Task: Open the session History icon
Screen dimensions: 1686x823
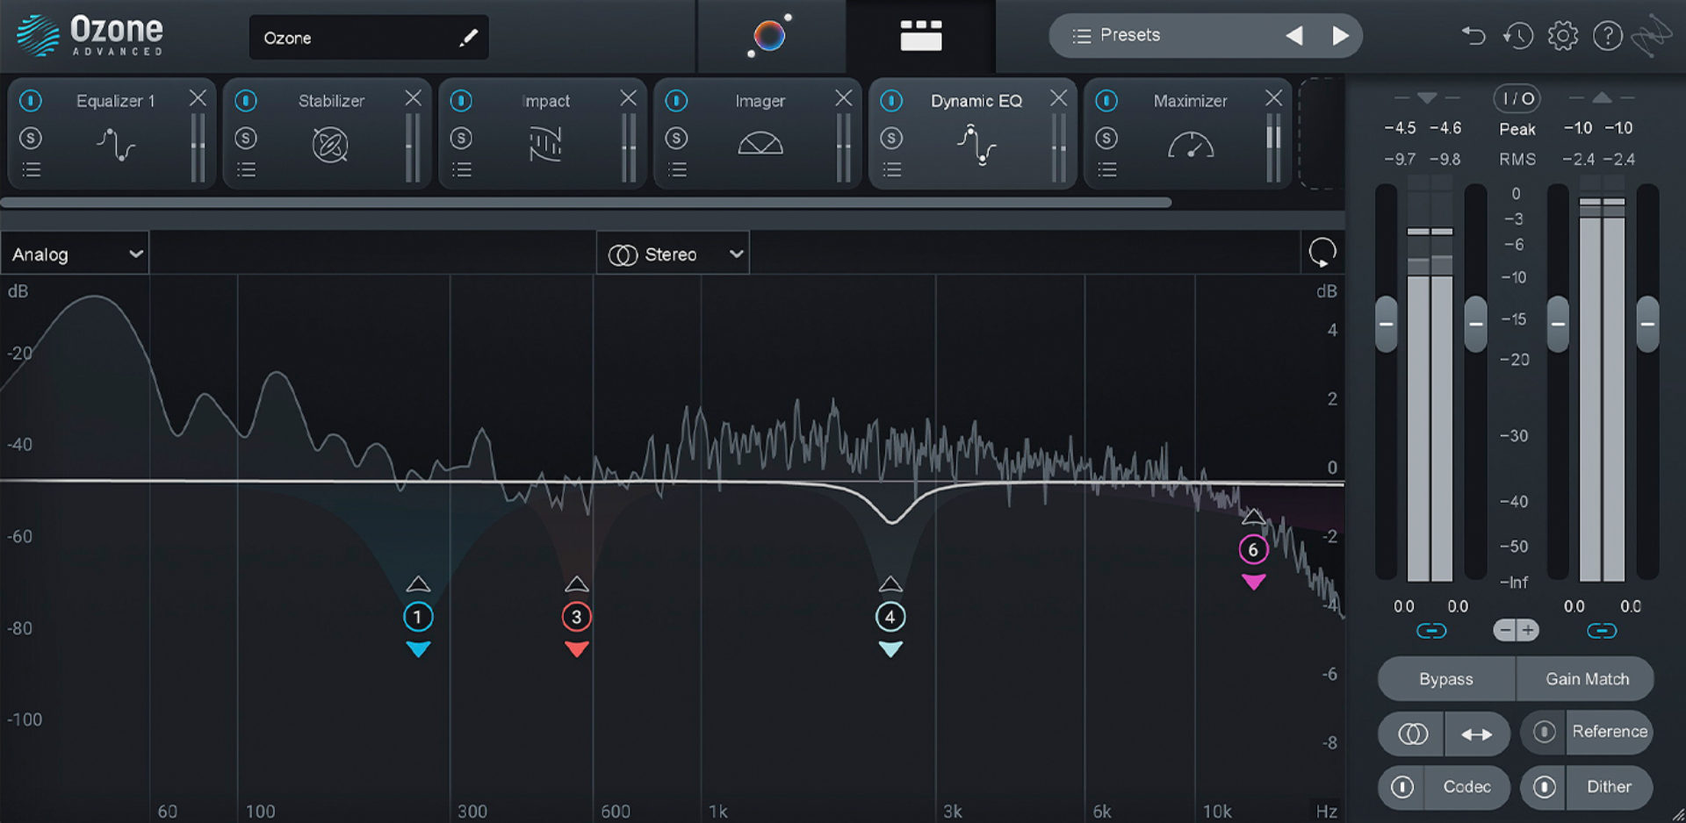Action: [x=1518, y=36]
